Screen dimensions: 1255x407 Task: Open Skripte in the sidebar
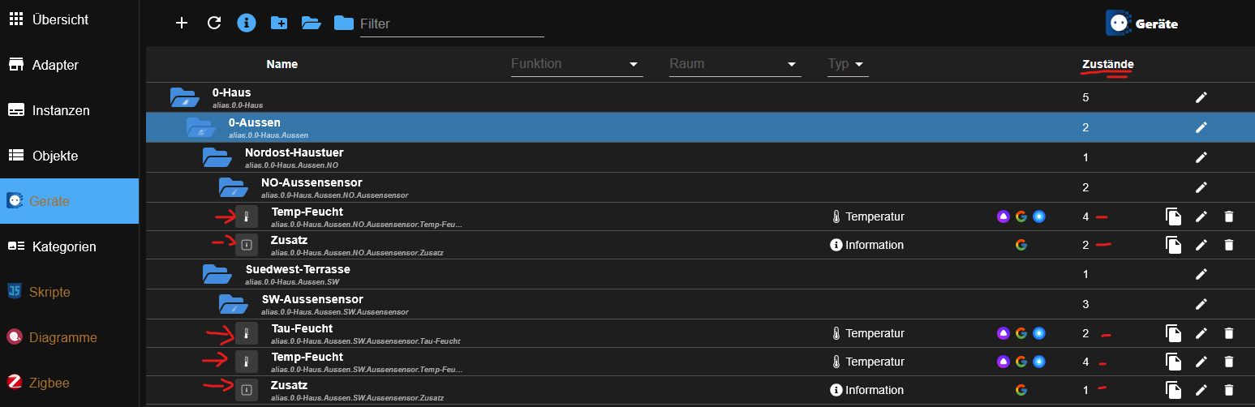tap(69, 292)
